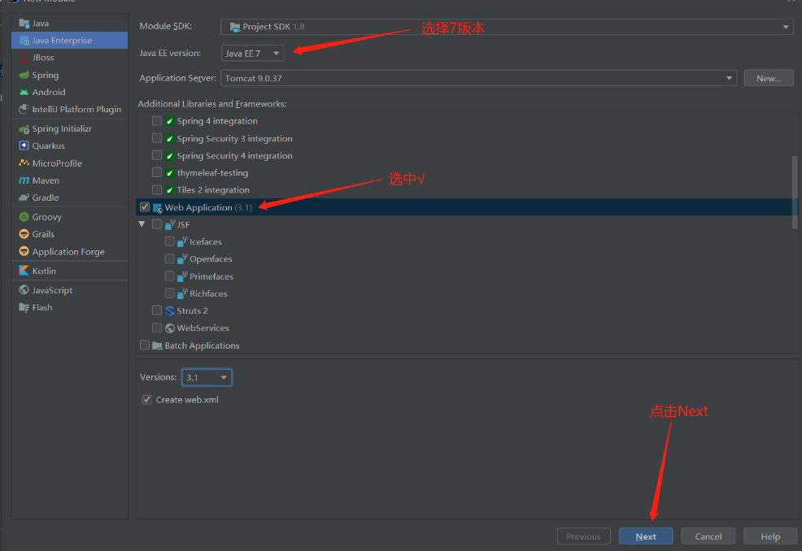Choose the Application Forge icon
802x551 pixels.
[24, 251]
